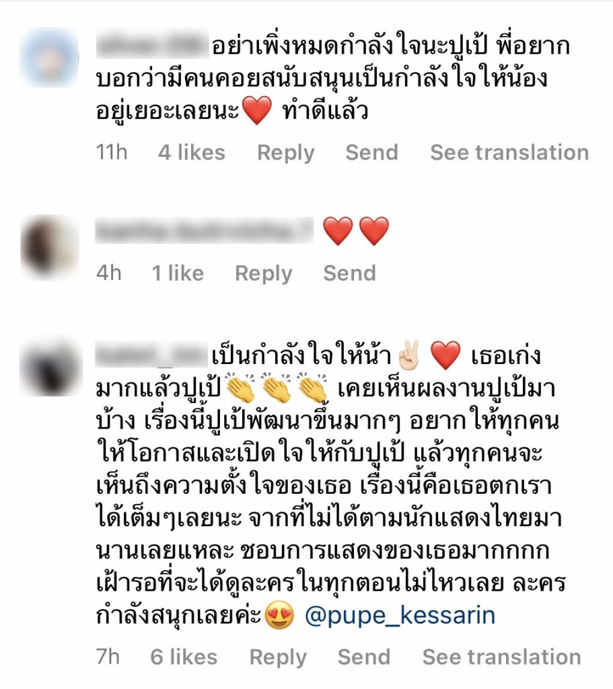Screen dimensions: 613x689
Task: View the 6 likes list
Action: tap(184, 657)
